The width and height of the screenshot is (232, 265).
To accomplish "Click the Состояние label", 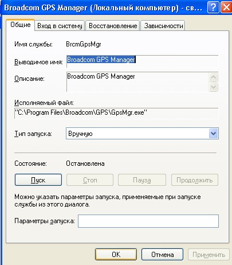I will pos(30,163).
